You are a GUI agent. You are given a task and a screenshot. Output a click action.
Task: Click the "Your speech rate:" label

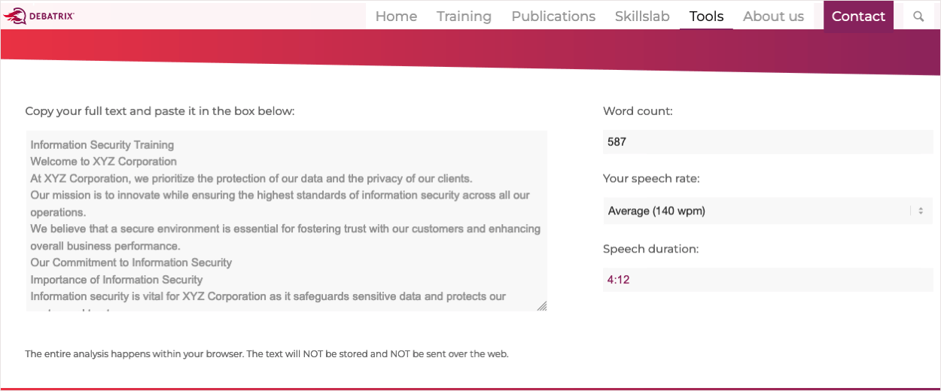coord(651,179)
